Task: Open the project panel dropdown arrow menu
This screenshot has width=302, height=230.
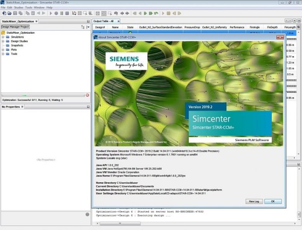Action: click(x=88, y=27)
